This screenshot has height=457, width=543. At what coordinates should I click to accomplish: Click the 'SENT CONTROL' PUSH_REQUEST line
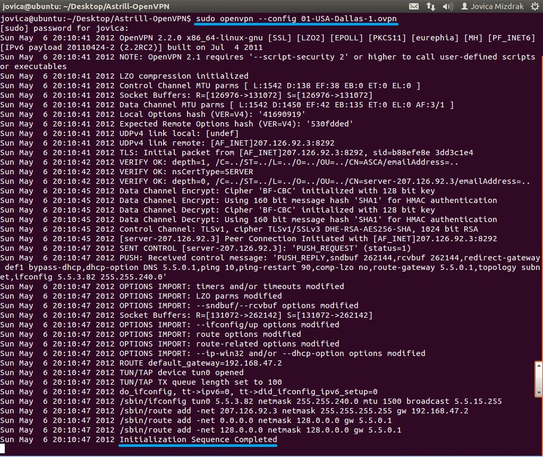click(x=206, y=248)
